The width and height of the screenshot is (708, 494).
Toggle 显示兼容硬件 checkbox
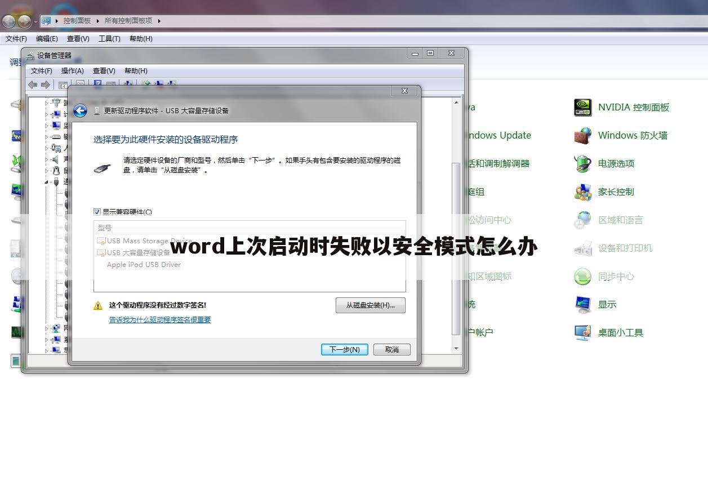[x=97, y=212]
